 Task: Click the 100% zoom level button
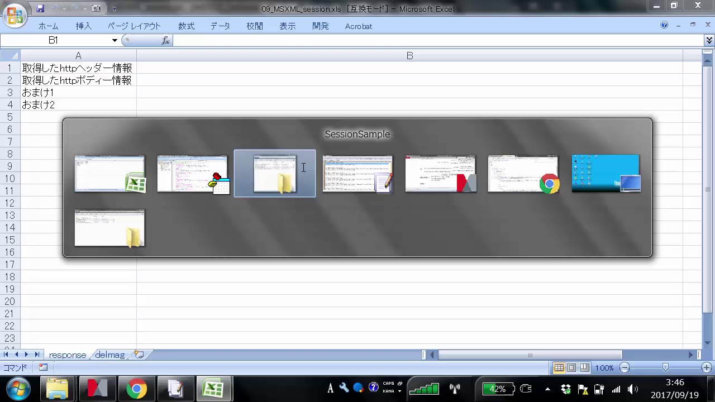coord(604,367)
